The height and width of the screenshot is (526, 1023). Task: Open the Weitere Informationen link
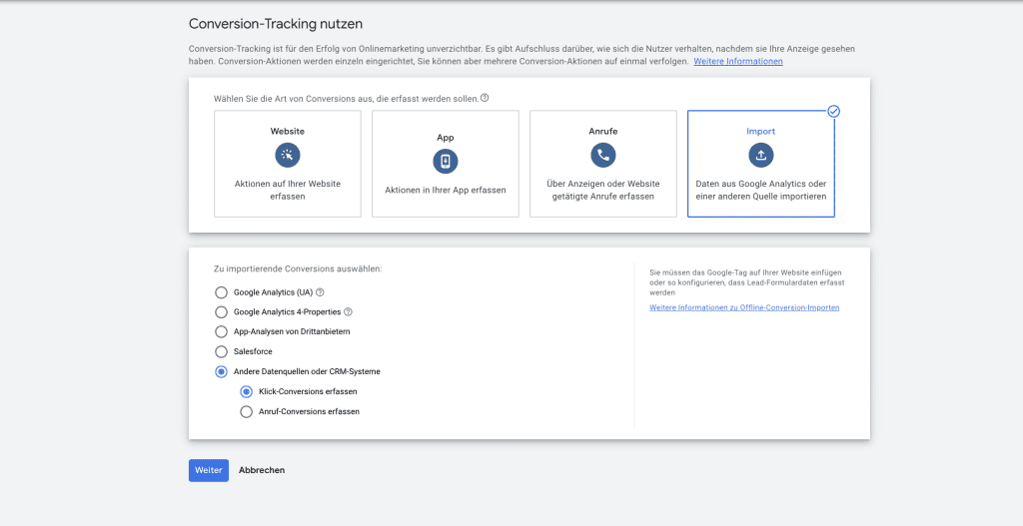pyautogui.click(x=738, y=62)
